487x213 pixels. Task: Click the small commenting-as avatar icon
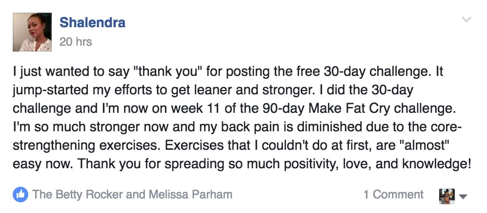pyautogui.click(x=447, y=196)
